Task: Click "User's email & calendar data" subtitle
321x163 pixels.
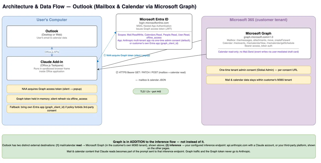Action: click(52, 38)
